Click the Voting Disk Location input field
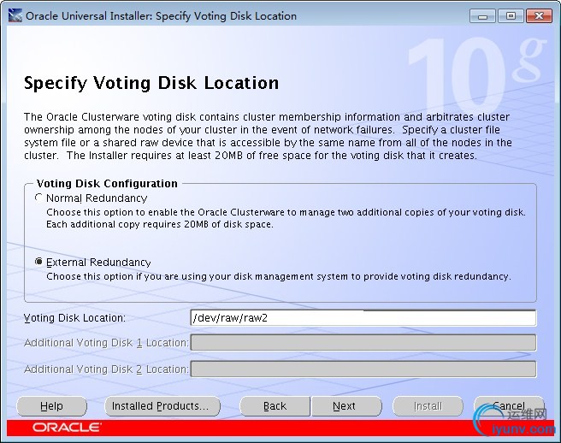This screenshot has height=443, width=561. coord(363,318)
